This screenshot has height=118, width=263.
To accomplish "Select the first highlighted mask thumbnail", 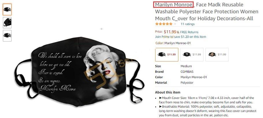I will [x=7, y=9].
